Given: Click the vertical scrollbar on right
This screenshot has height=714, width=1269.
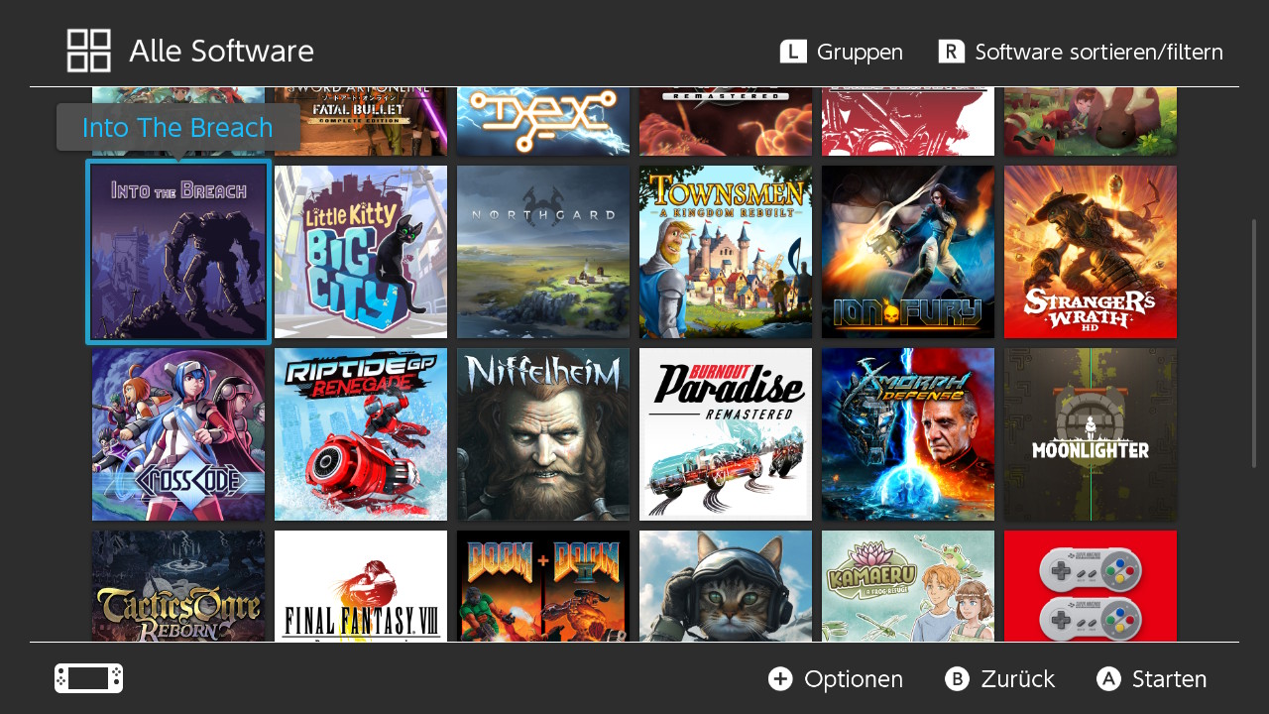Looking at the screenshot, I should coord(1254,343).
